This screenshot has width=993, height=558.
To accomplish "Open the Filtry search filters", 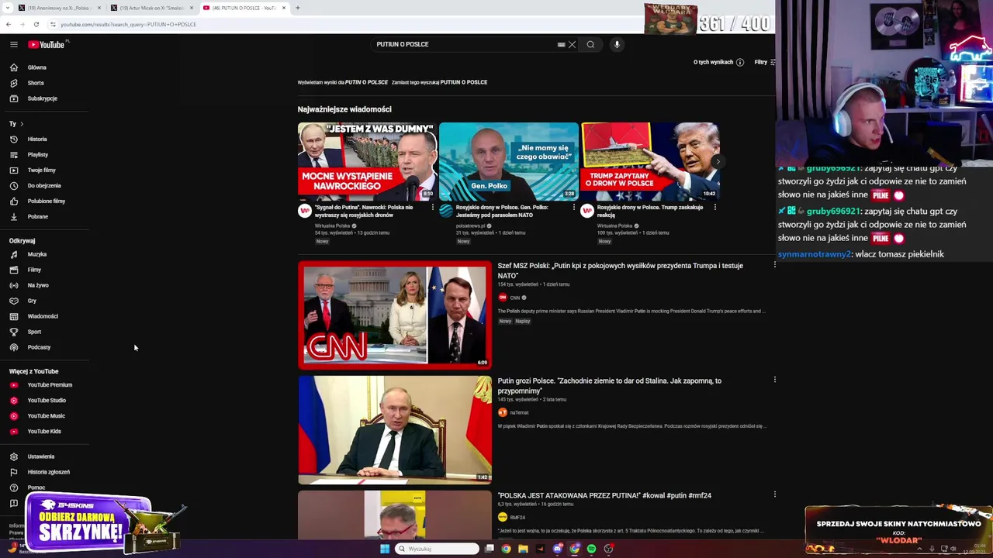I will point(764,62).
